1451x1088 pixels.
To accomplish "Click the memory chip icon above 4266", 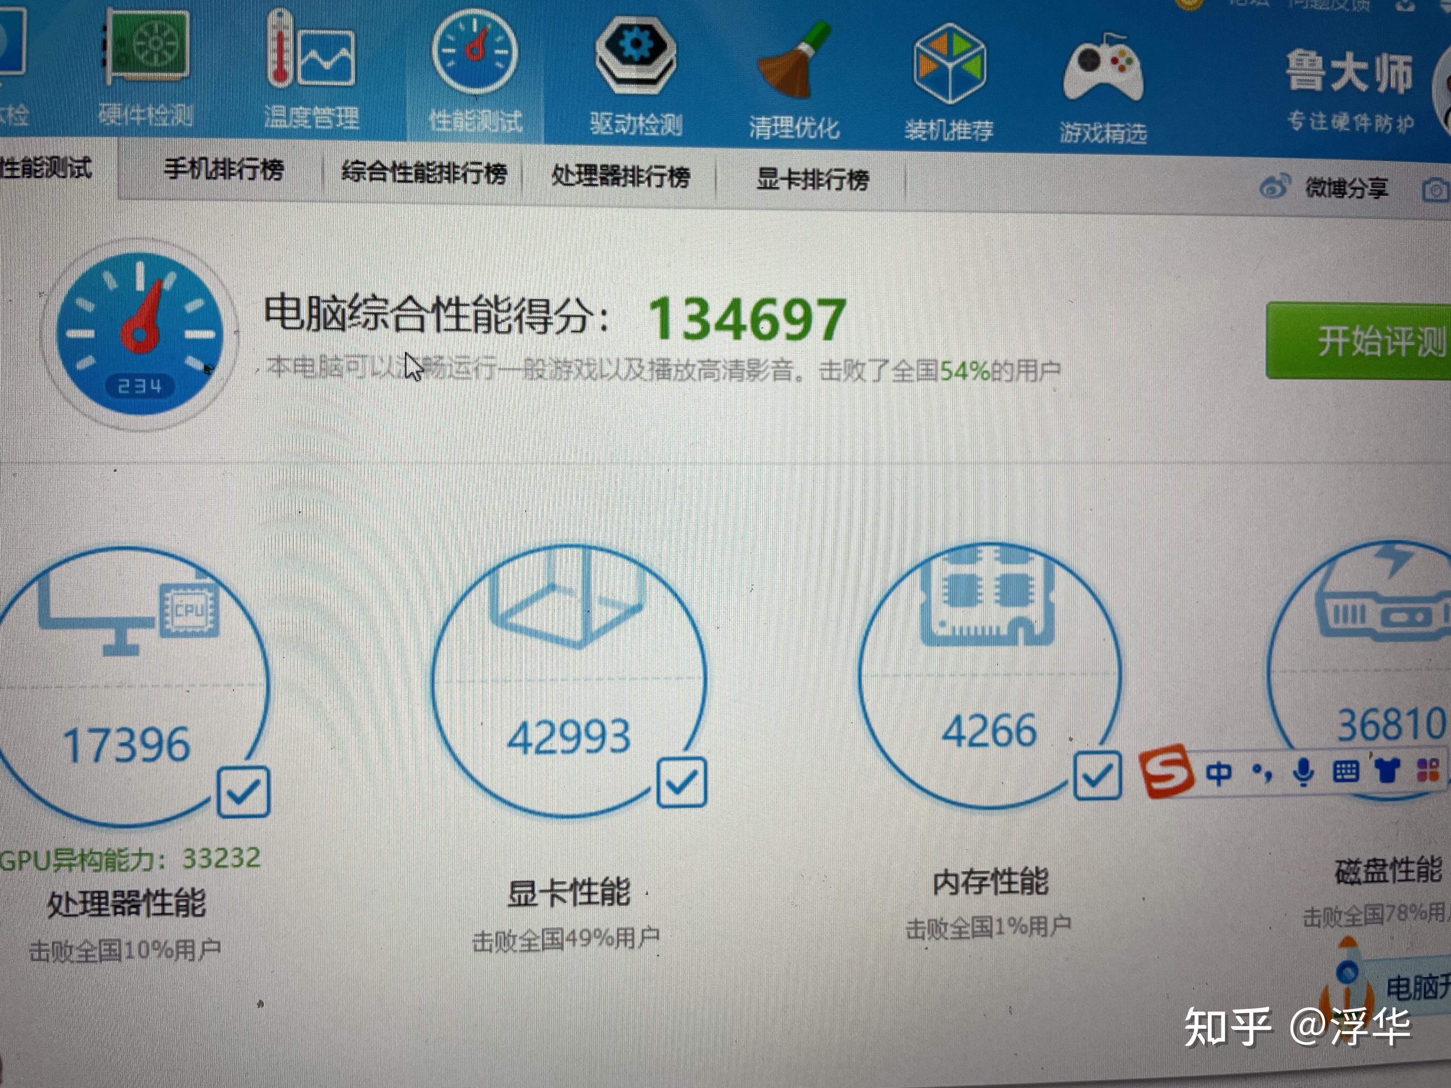I will tap(987, 595).
